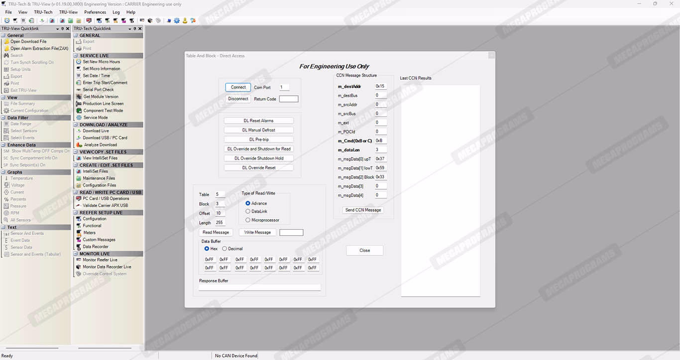The height and width of the screenshot is (360, 680).
Task: Click the DL Manual Defrost button
Action: [x=258, y=130]
